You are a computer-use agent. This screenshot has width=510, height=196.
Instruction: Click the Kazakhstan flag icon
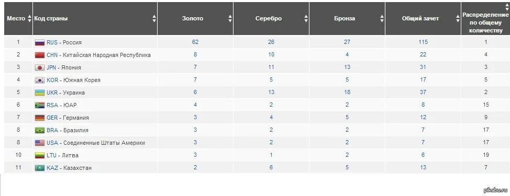39,168
